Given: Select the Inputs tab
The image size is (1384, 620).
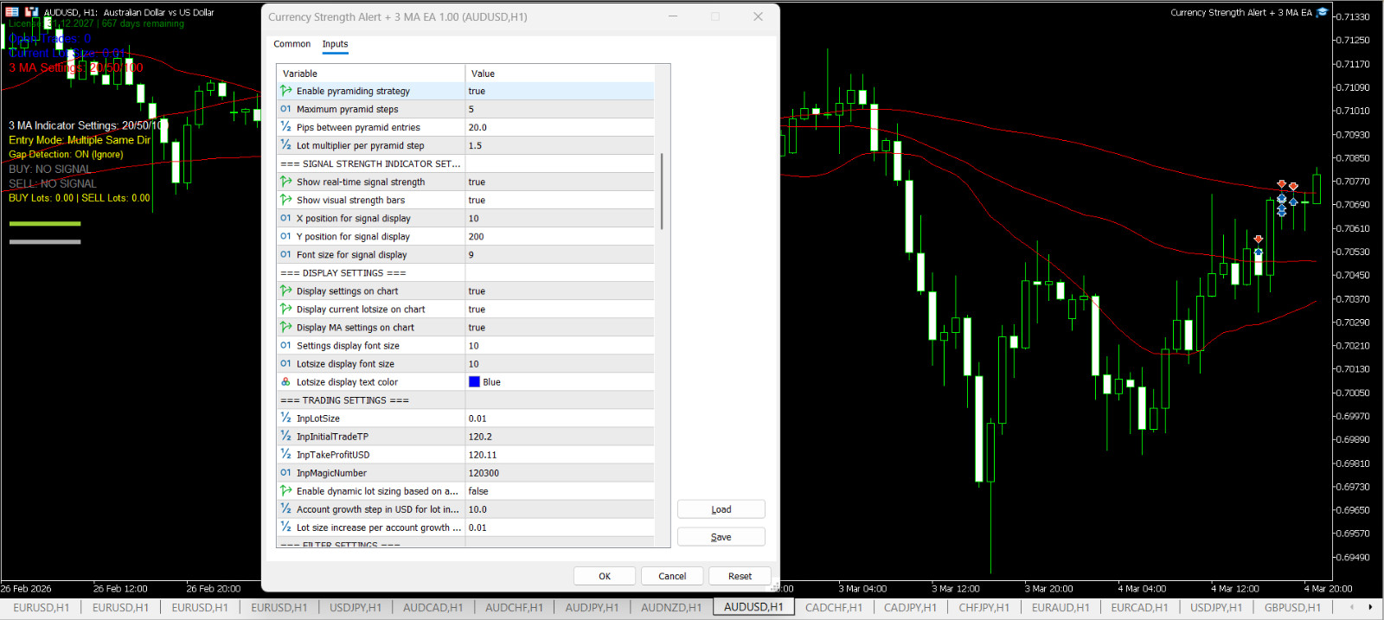Looking at the screenshot, I should pyautogui.click(x=335, y=44).
